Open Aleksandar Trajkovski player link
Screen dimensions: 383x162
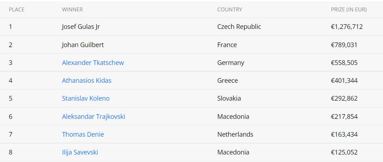tap(94, 116)
